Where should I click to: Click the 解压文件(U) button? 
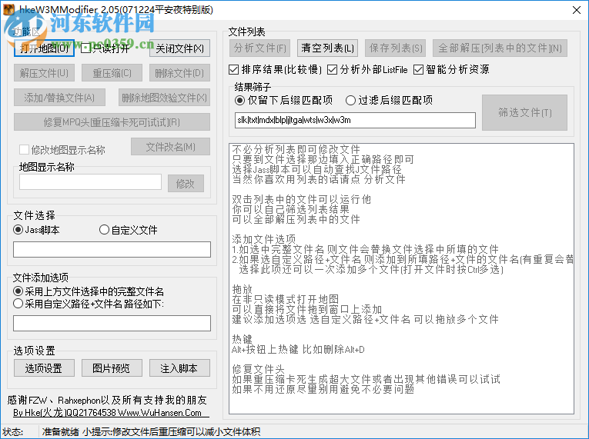tap(44, 73)
